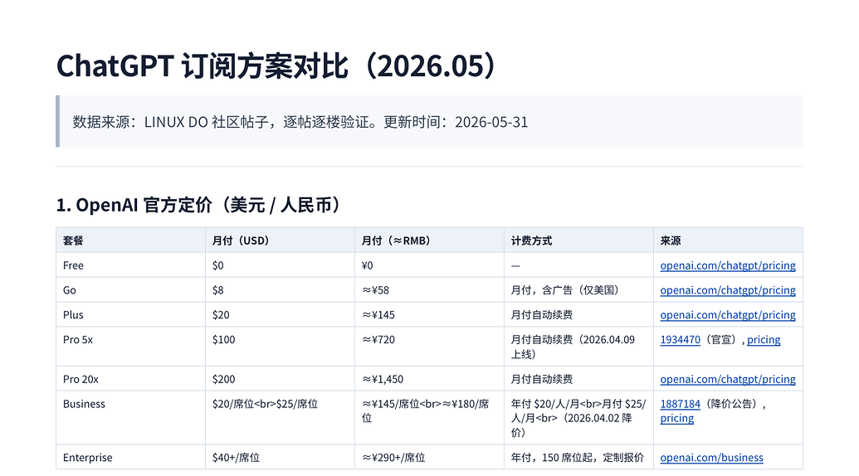The width and height of the screenshot is (859, 476).
Task: Click the $200 price cell
Action: pyautogui.click(x=280, y=379)
